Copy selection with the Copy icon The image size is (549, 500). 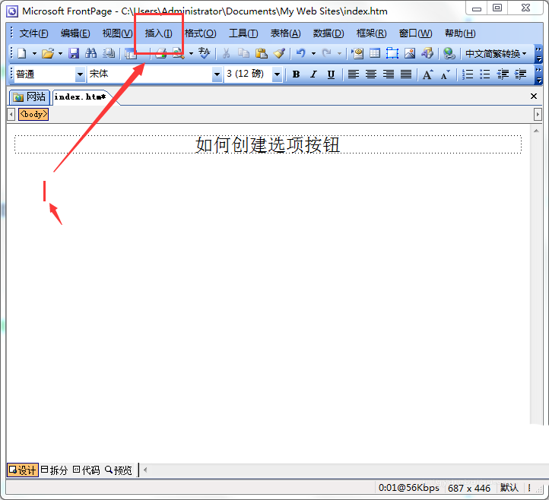[x=243, y=53]
